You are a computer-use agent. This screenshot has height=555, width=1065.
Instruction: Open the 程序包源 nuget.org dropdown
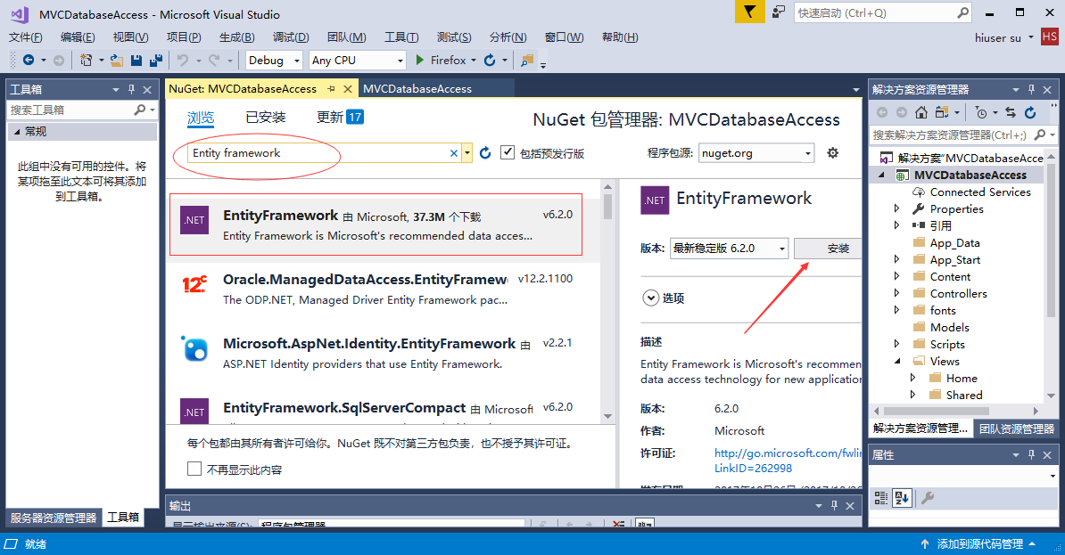(756, 153)
